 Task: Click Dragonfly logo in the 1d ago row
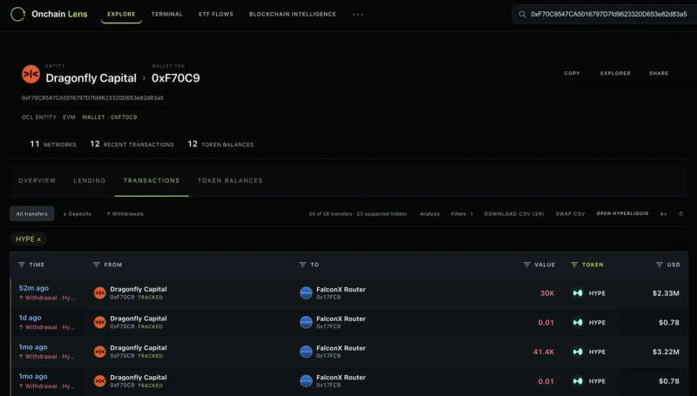[100, 322]
